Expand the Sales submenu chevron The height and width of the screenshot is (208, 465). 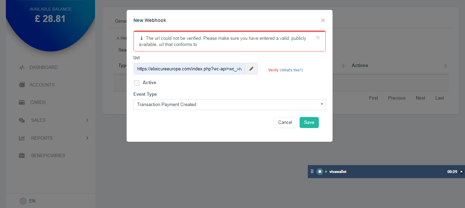pos(87,120)
